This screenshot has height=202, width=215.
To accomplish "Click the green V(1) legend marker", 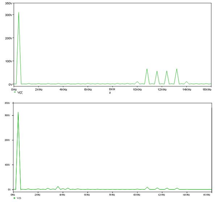I will click(14, 198).
